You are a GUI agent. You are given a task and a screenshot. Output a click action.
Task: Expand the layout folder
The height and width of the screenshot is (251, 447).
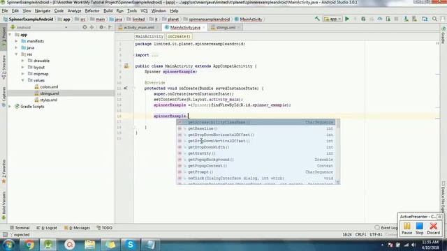tap(23, 67)
